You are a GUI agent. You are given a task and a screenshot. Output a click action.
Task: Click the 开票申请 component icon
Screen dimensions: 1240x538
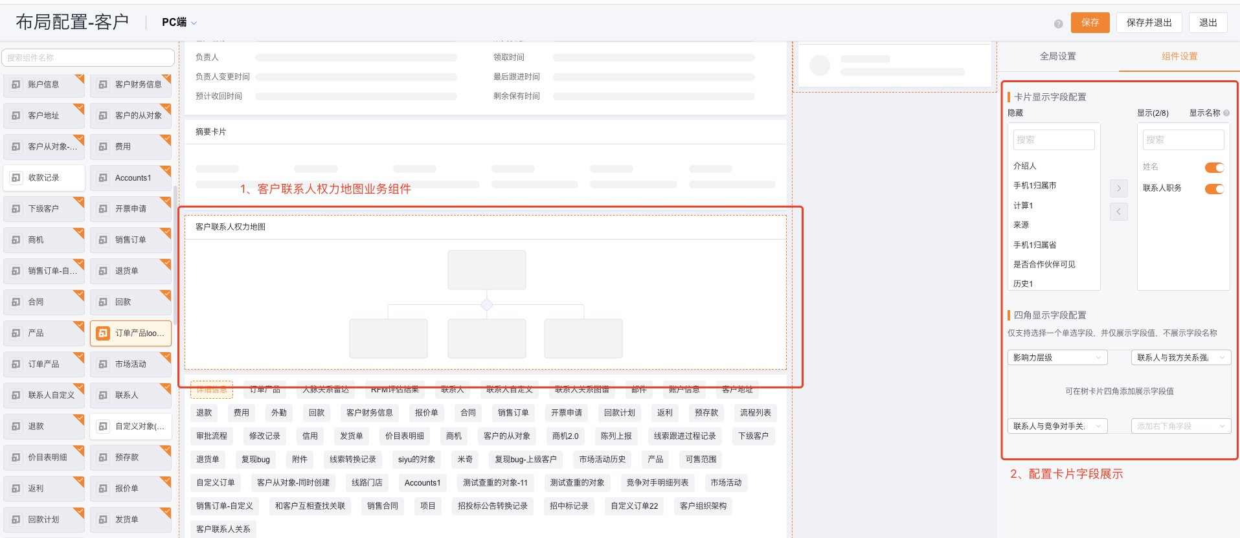tap(103, 209)
